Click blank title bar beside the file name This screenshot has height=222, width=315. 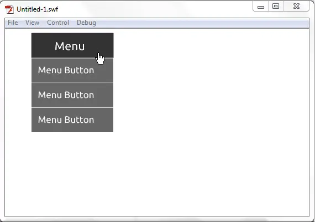coord(155,9)
